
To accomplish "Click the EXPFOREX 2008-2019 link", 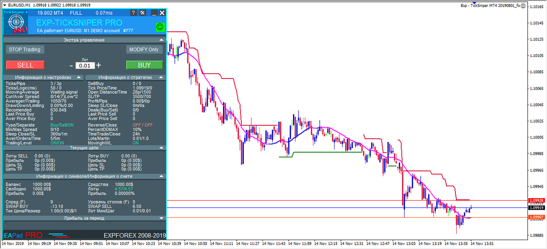I will click(134, 235).
